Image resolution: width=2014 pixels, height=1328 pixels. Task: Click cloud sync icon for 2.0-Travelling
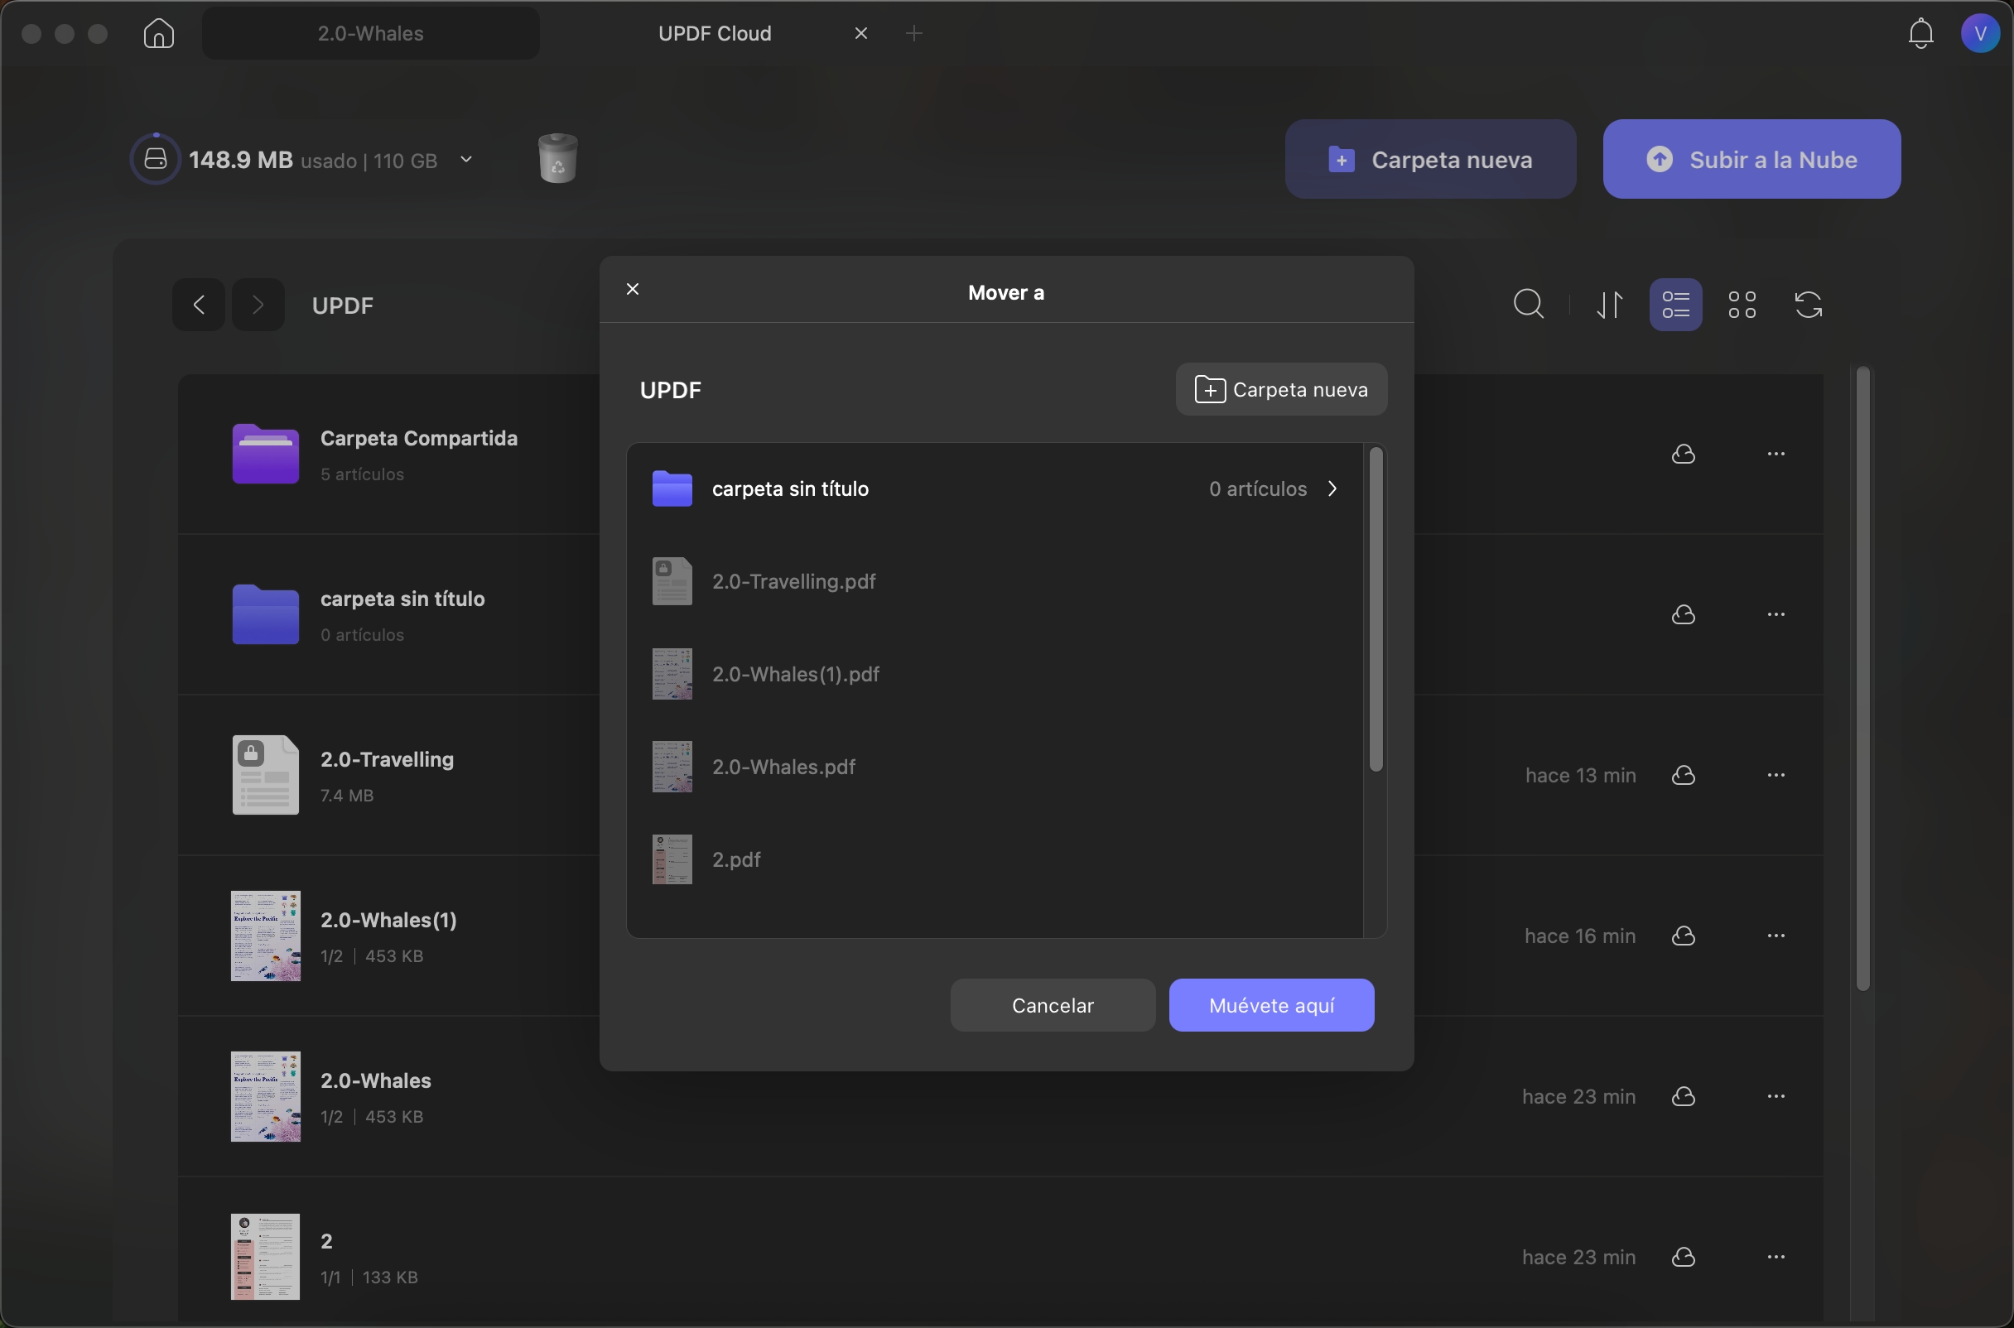(x=1683, y=776)
